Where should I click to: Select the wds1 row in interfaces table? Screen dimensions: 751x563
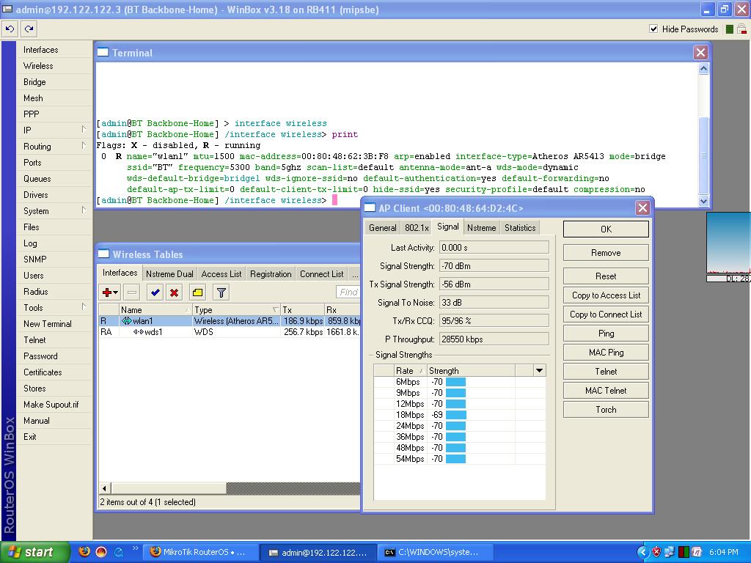pyautogui.click(x=230, y=332)
